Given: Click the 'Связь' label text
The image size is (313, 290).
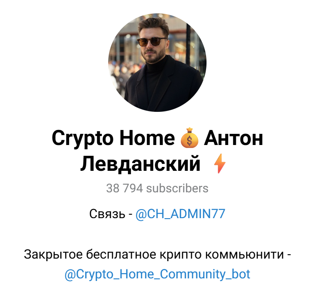Looking at the screenshot, I should (107, 214).
